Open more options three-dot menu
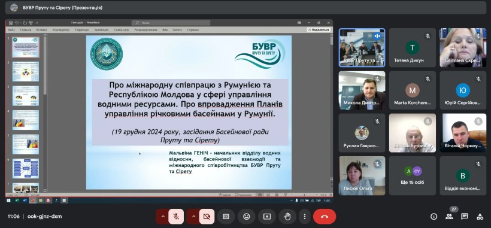491x228 pixels. tap(304, 217)
